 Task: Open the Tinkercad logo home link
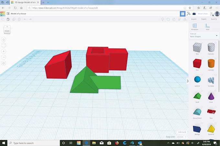tap(3, 14)
